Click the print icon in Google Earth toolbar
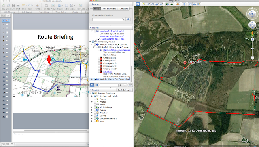Image resolution: width=259 pixels, height=147 pixels. click(194, 4)
